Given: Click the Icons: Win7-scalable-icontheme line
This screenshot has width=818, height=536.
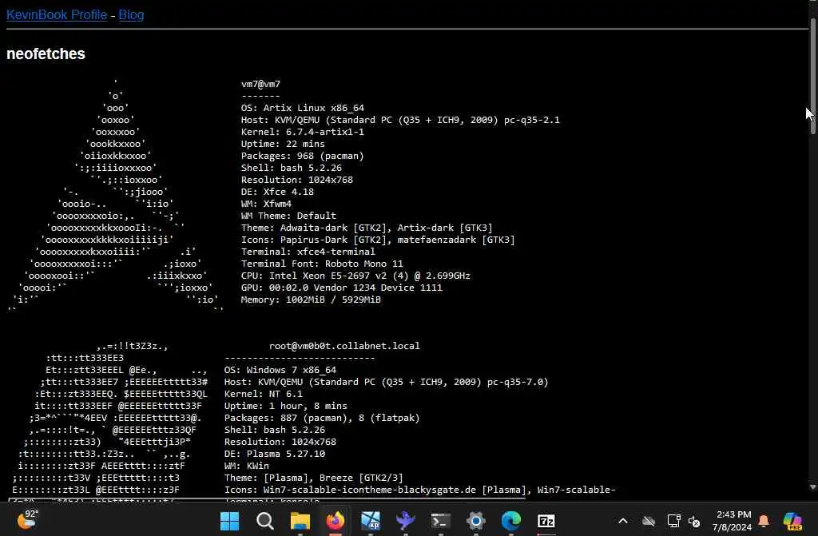Looking at the screenshot, I should click(420, 490).
